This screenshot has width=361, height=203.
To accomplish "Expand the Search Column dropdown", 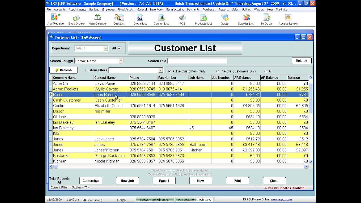I will 121,61.
